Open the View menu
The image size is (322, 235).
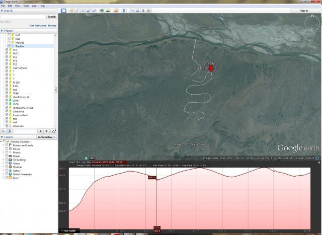pyautogui.click(x=17, y=6)
